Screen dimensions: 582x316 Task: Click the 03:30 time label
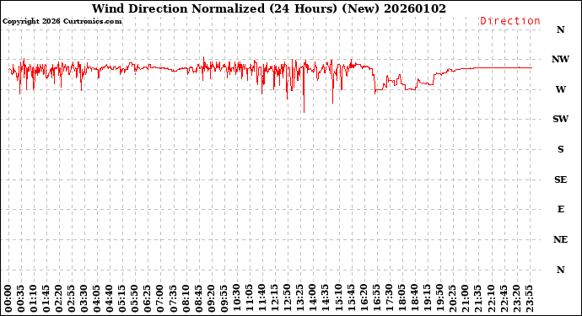[84, 298]
